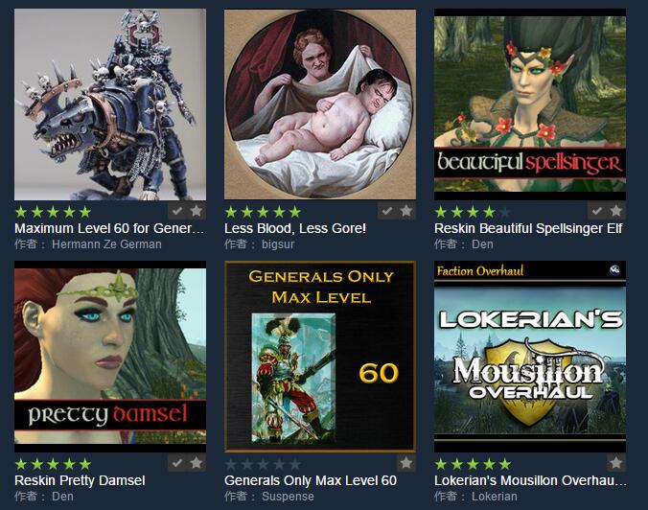Favorite Reskin Pretty Damsel star icon
The image size is (648, 510).
coord(197,463)
